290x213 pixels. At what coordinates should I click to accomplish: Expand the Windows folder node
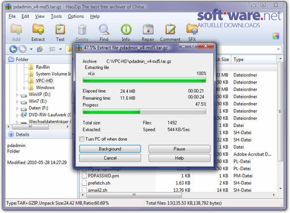(x=24, y=88)
